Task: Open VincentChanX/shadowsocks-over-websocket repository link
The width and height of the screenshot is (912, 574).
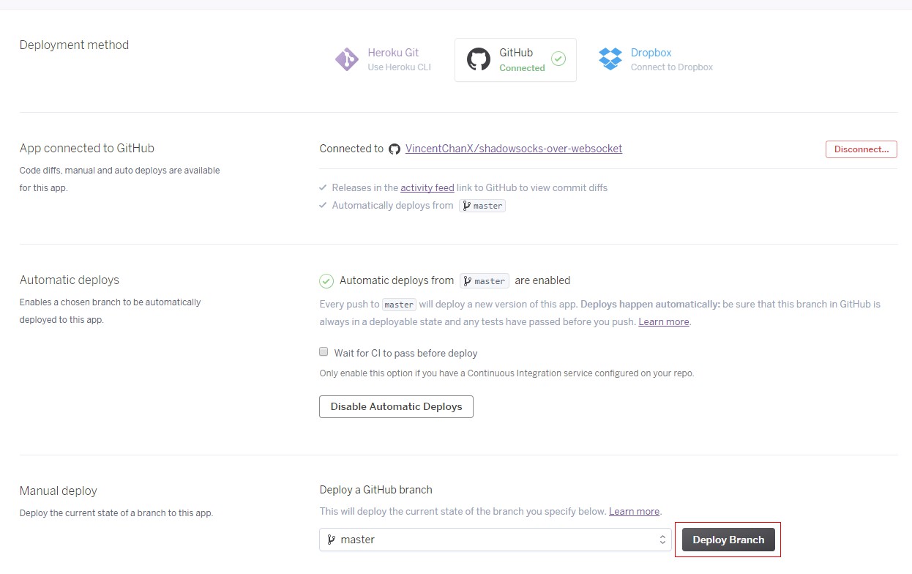Action: [x=514, y=149]
